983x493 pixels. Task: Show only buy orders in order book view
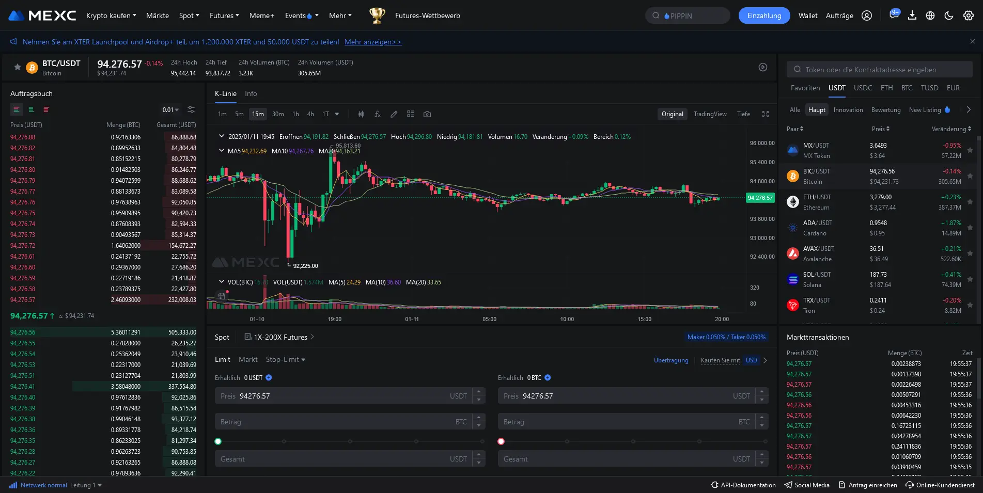(x=31, y=109)
